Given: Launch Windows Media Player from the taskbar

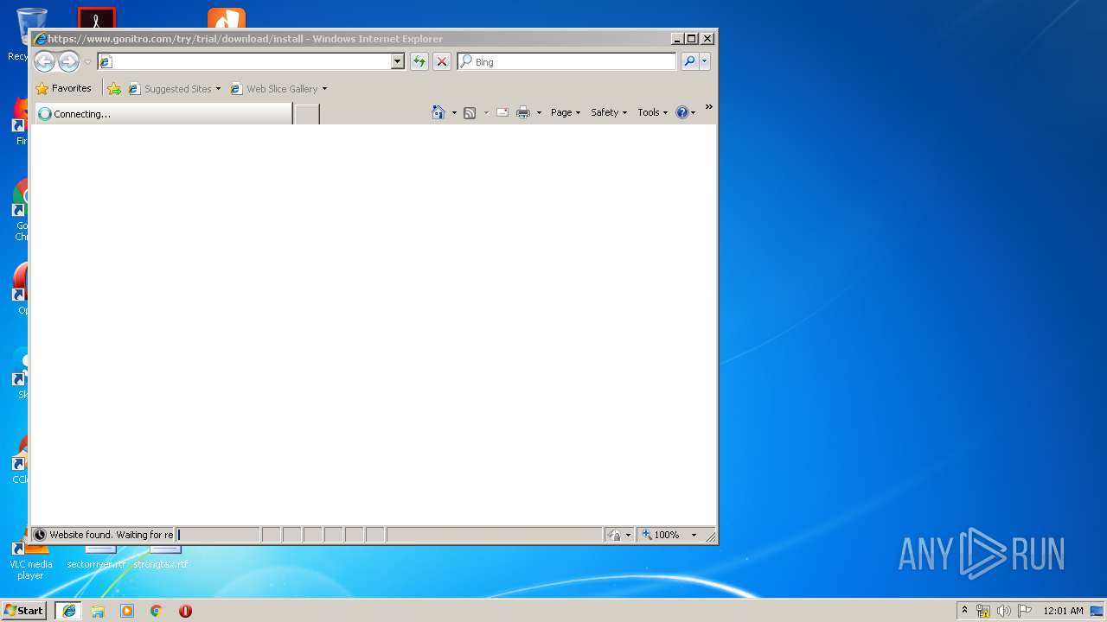Looking at the screenshot, I should [x=127, y=611].
